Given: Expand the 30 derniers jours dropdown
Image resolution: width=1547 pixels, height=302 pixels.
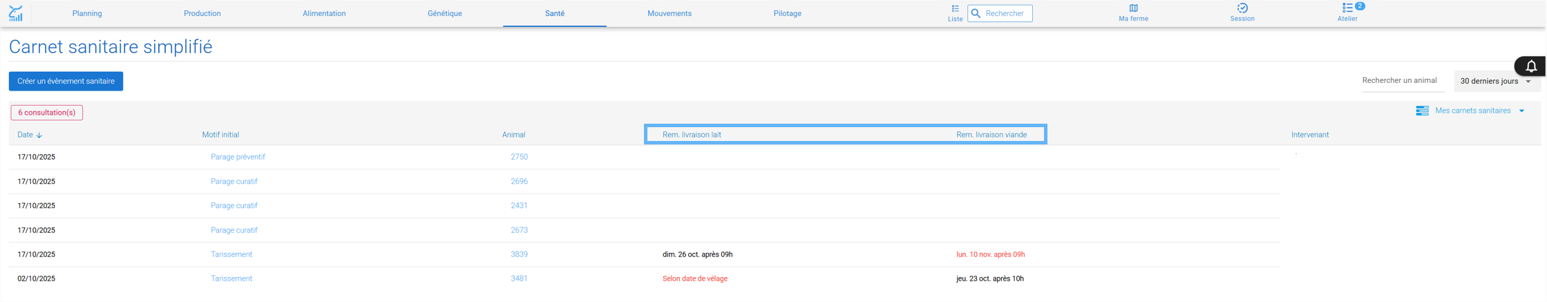Looking at the screenshot, I should pos(1528,82).
